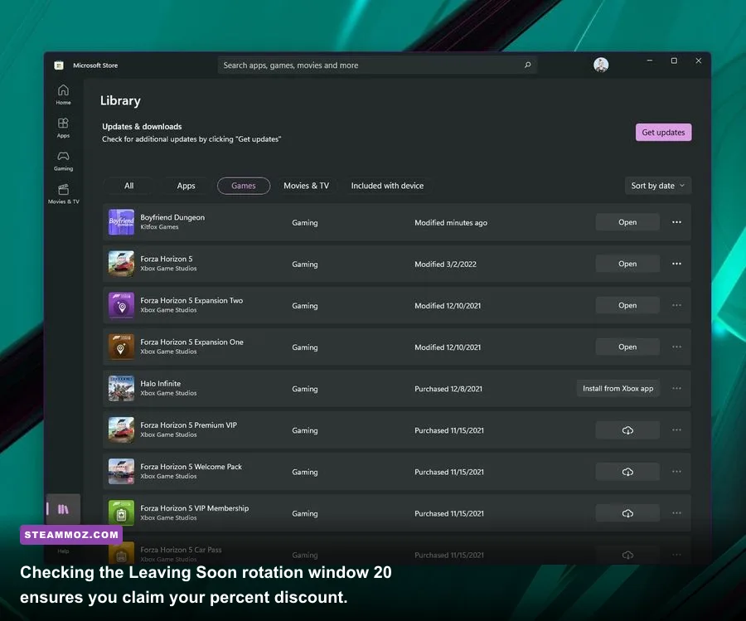Minimize the Microsoft Store window
The width and height of the screenshot is (746, 621).
(x=649, y=61)
